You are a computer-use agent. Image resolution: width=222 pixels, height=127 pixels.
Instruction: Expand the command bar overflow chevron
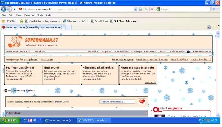click(x=218, y=26)
